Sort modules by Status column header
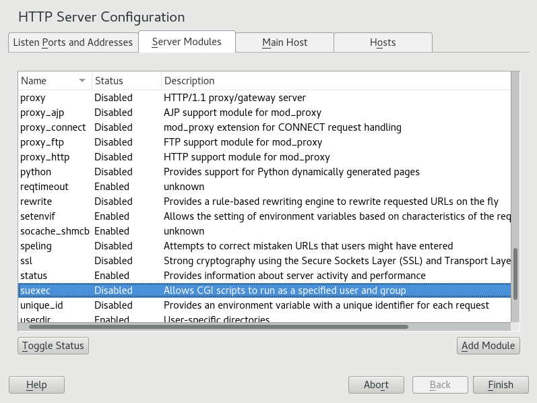 [x=125, y=81]
